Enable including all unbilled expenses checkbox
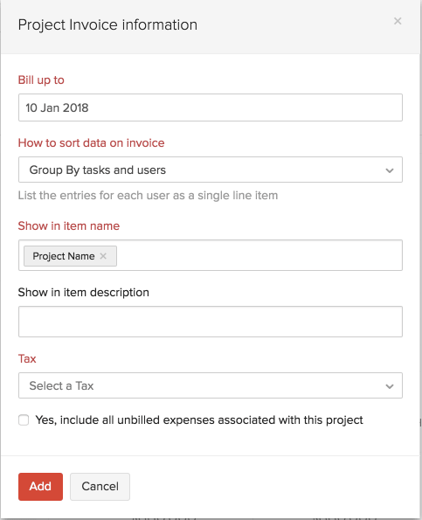The image size is (422, 520). tap(24, 419)
